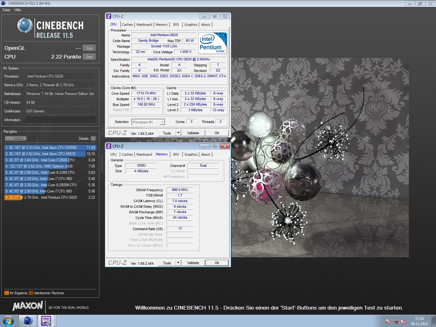The height and width of the screenshot is (327, 436).
Task: Click the CPU-Z logo icon in upper window title
Action: (x=109, y=16)
